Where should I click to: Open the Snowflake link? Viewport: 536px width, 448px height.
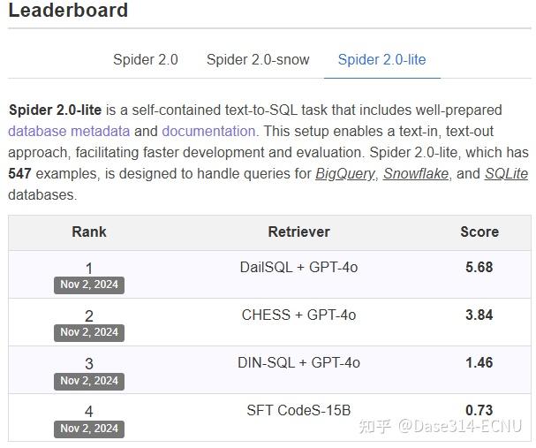coord(415,174)
